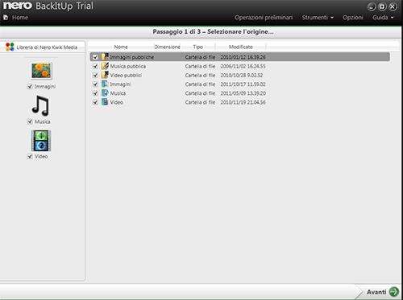403x300 pixels.
Task: Uncheck Musica pubblica row checkbox
Action: coord(95,66)
